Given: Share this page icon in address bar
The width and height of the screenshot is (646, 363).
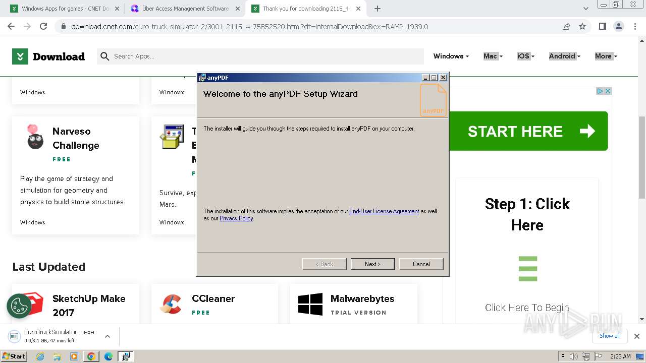Looking at the screenshot, I should (566, 27).
